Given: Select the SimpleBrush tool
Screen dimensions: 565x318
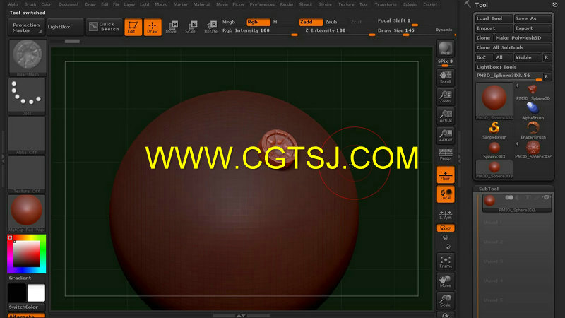Looking at the screenshot, I should click(x=494, y=131).
